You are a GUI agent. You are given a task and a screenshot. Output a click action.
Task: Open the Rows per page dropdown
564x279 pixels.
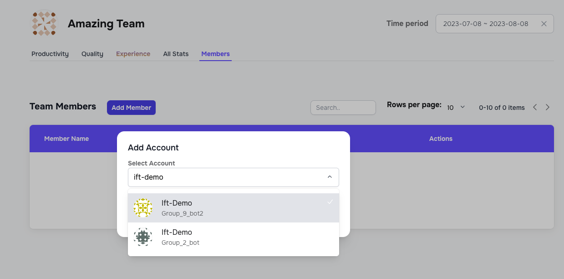456,108
